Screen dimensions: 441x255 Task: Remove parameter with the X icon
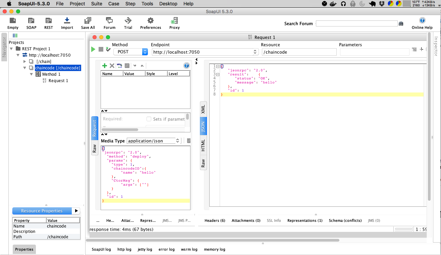112,66
